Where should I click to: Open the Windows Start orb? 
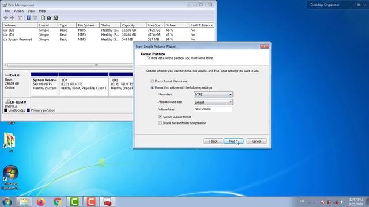coord(7,202)
